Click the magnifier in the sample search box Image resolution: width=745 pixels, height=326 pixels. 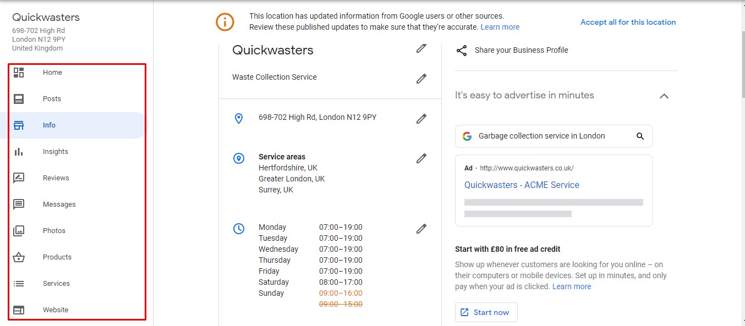640,136
